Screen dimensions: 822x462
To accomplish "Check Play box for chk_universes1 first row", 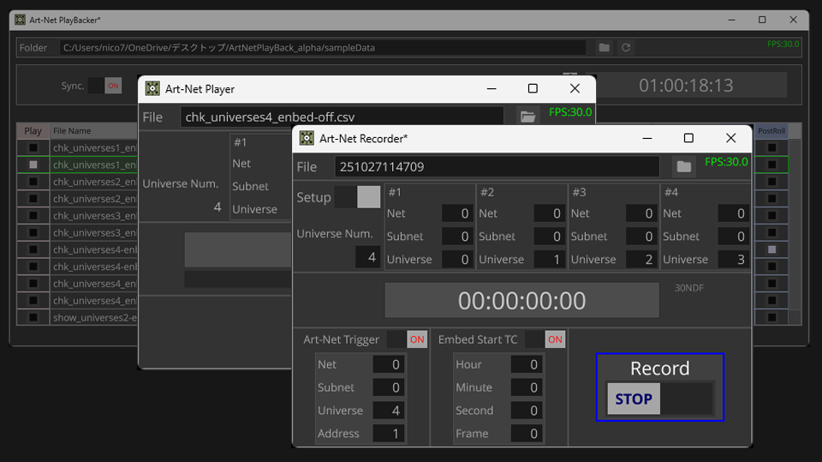I will [33, 147].
